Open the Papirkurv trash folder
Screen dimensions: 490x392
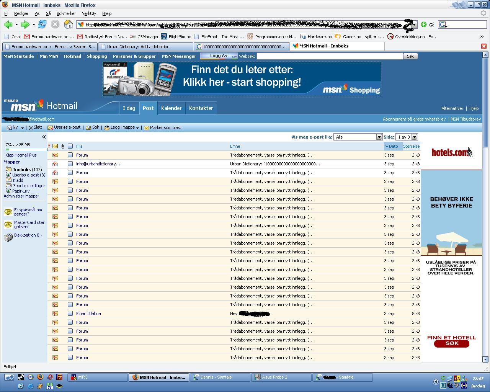pyautogui.click(x=21, y=191)
